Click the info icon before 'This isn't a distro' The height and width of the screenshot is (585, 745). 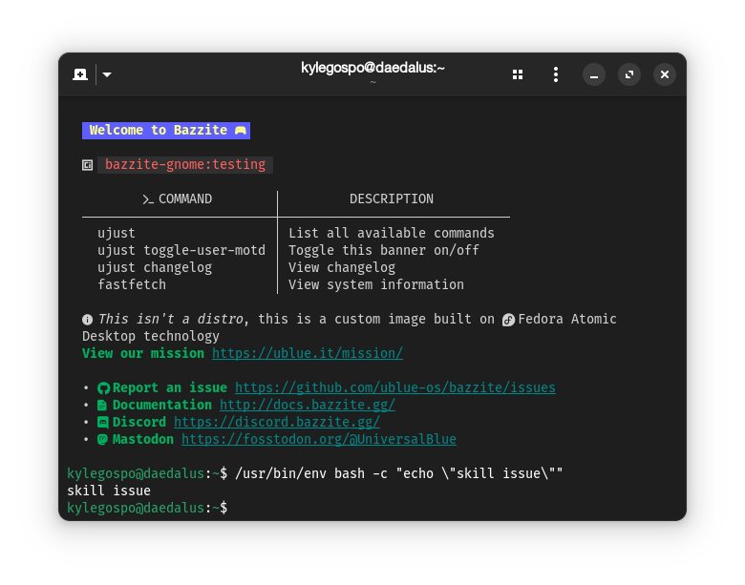pyautogui.click(x=88, y=320)
